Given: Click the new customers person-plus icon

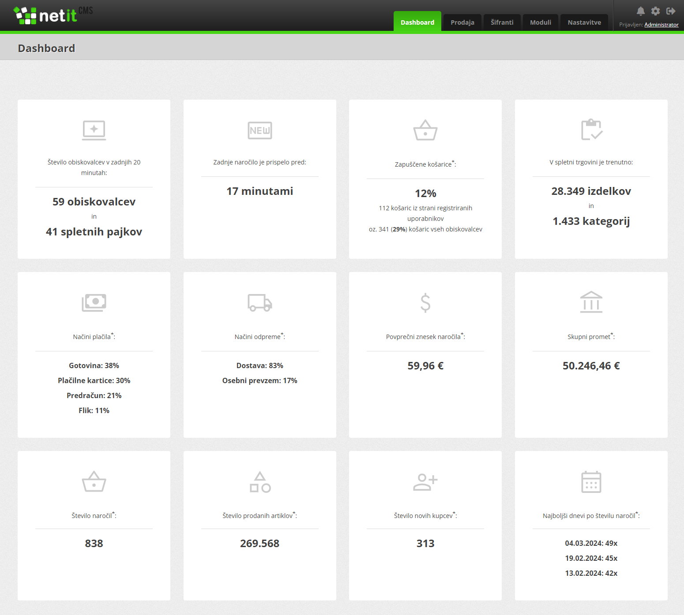Looking at the screenshot, I should click(x=425, y=482).
